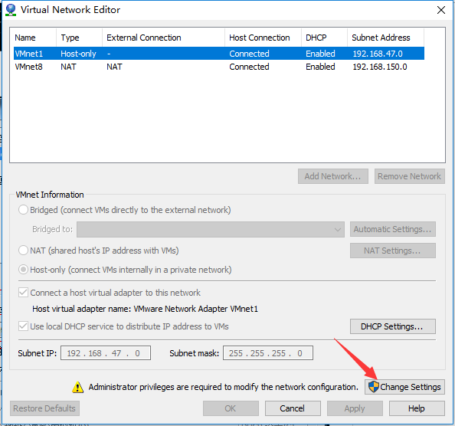This screenshot has height=426, width=455.
Task: Click the VMnet8 Connected host connection cell
Action: pos(249,67)
